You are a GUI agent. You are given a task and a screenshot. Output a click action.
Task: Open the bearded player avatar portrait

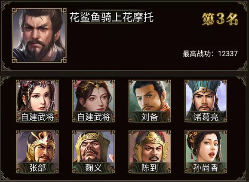[x=39, y=35]
